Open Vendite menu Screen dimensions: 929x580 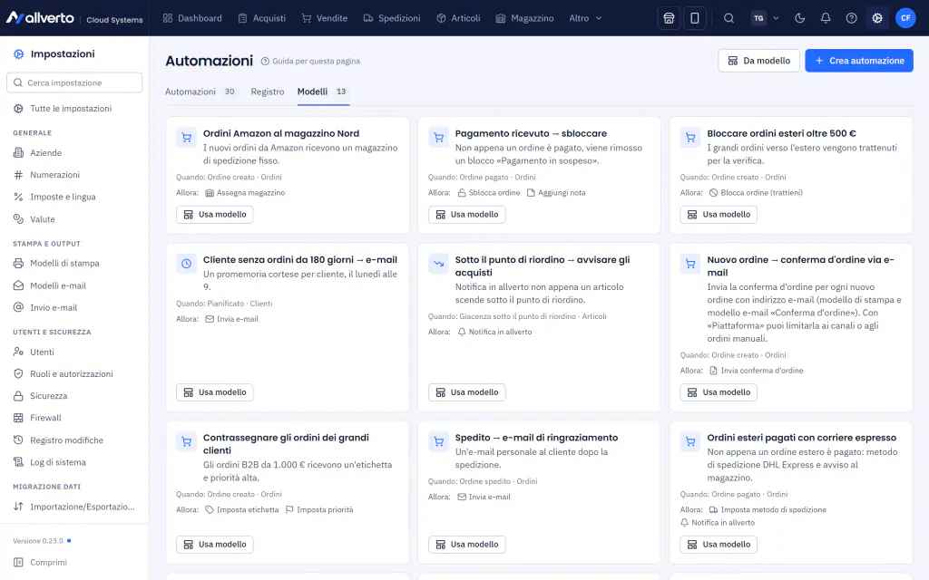point(324,18)
